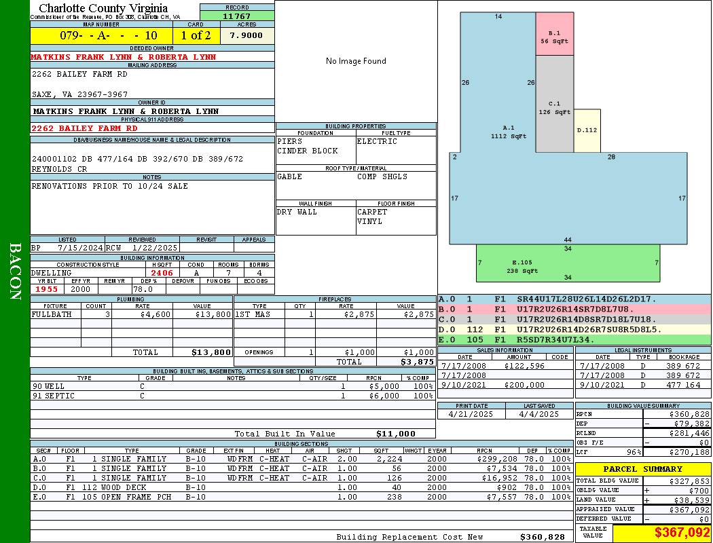
Task: Select the map number 079- -A- - - 10 field
Action: (x=101, y=35)
